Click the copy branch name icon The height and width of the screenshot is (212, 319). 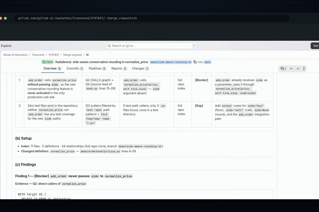coord(195,62)
